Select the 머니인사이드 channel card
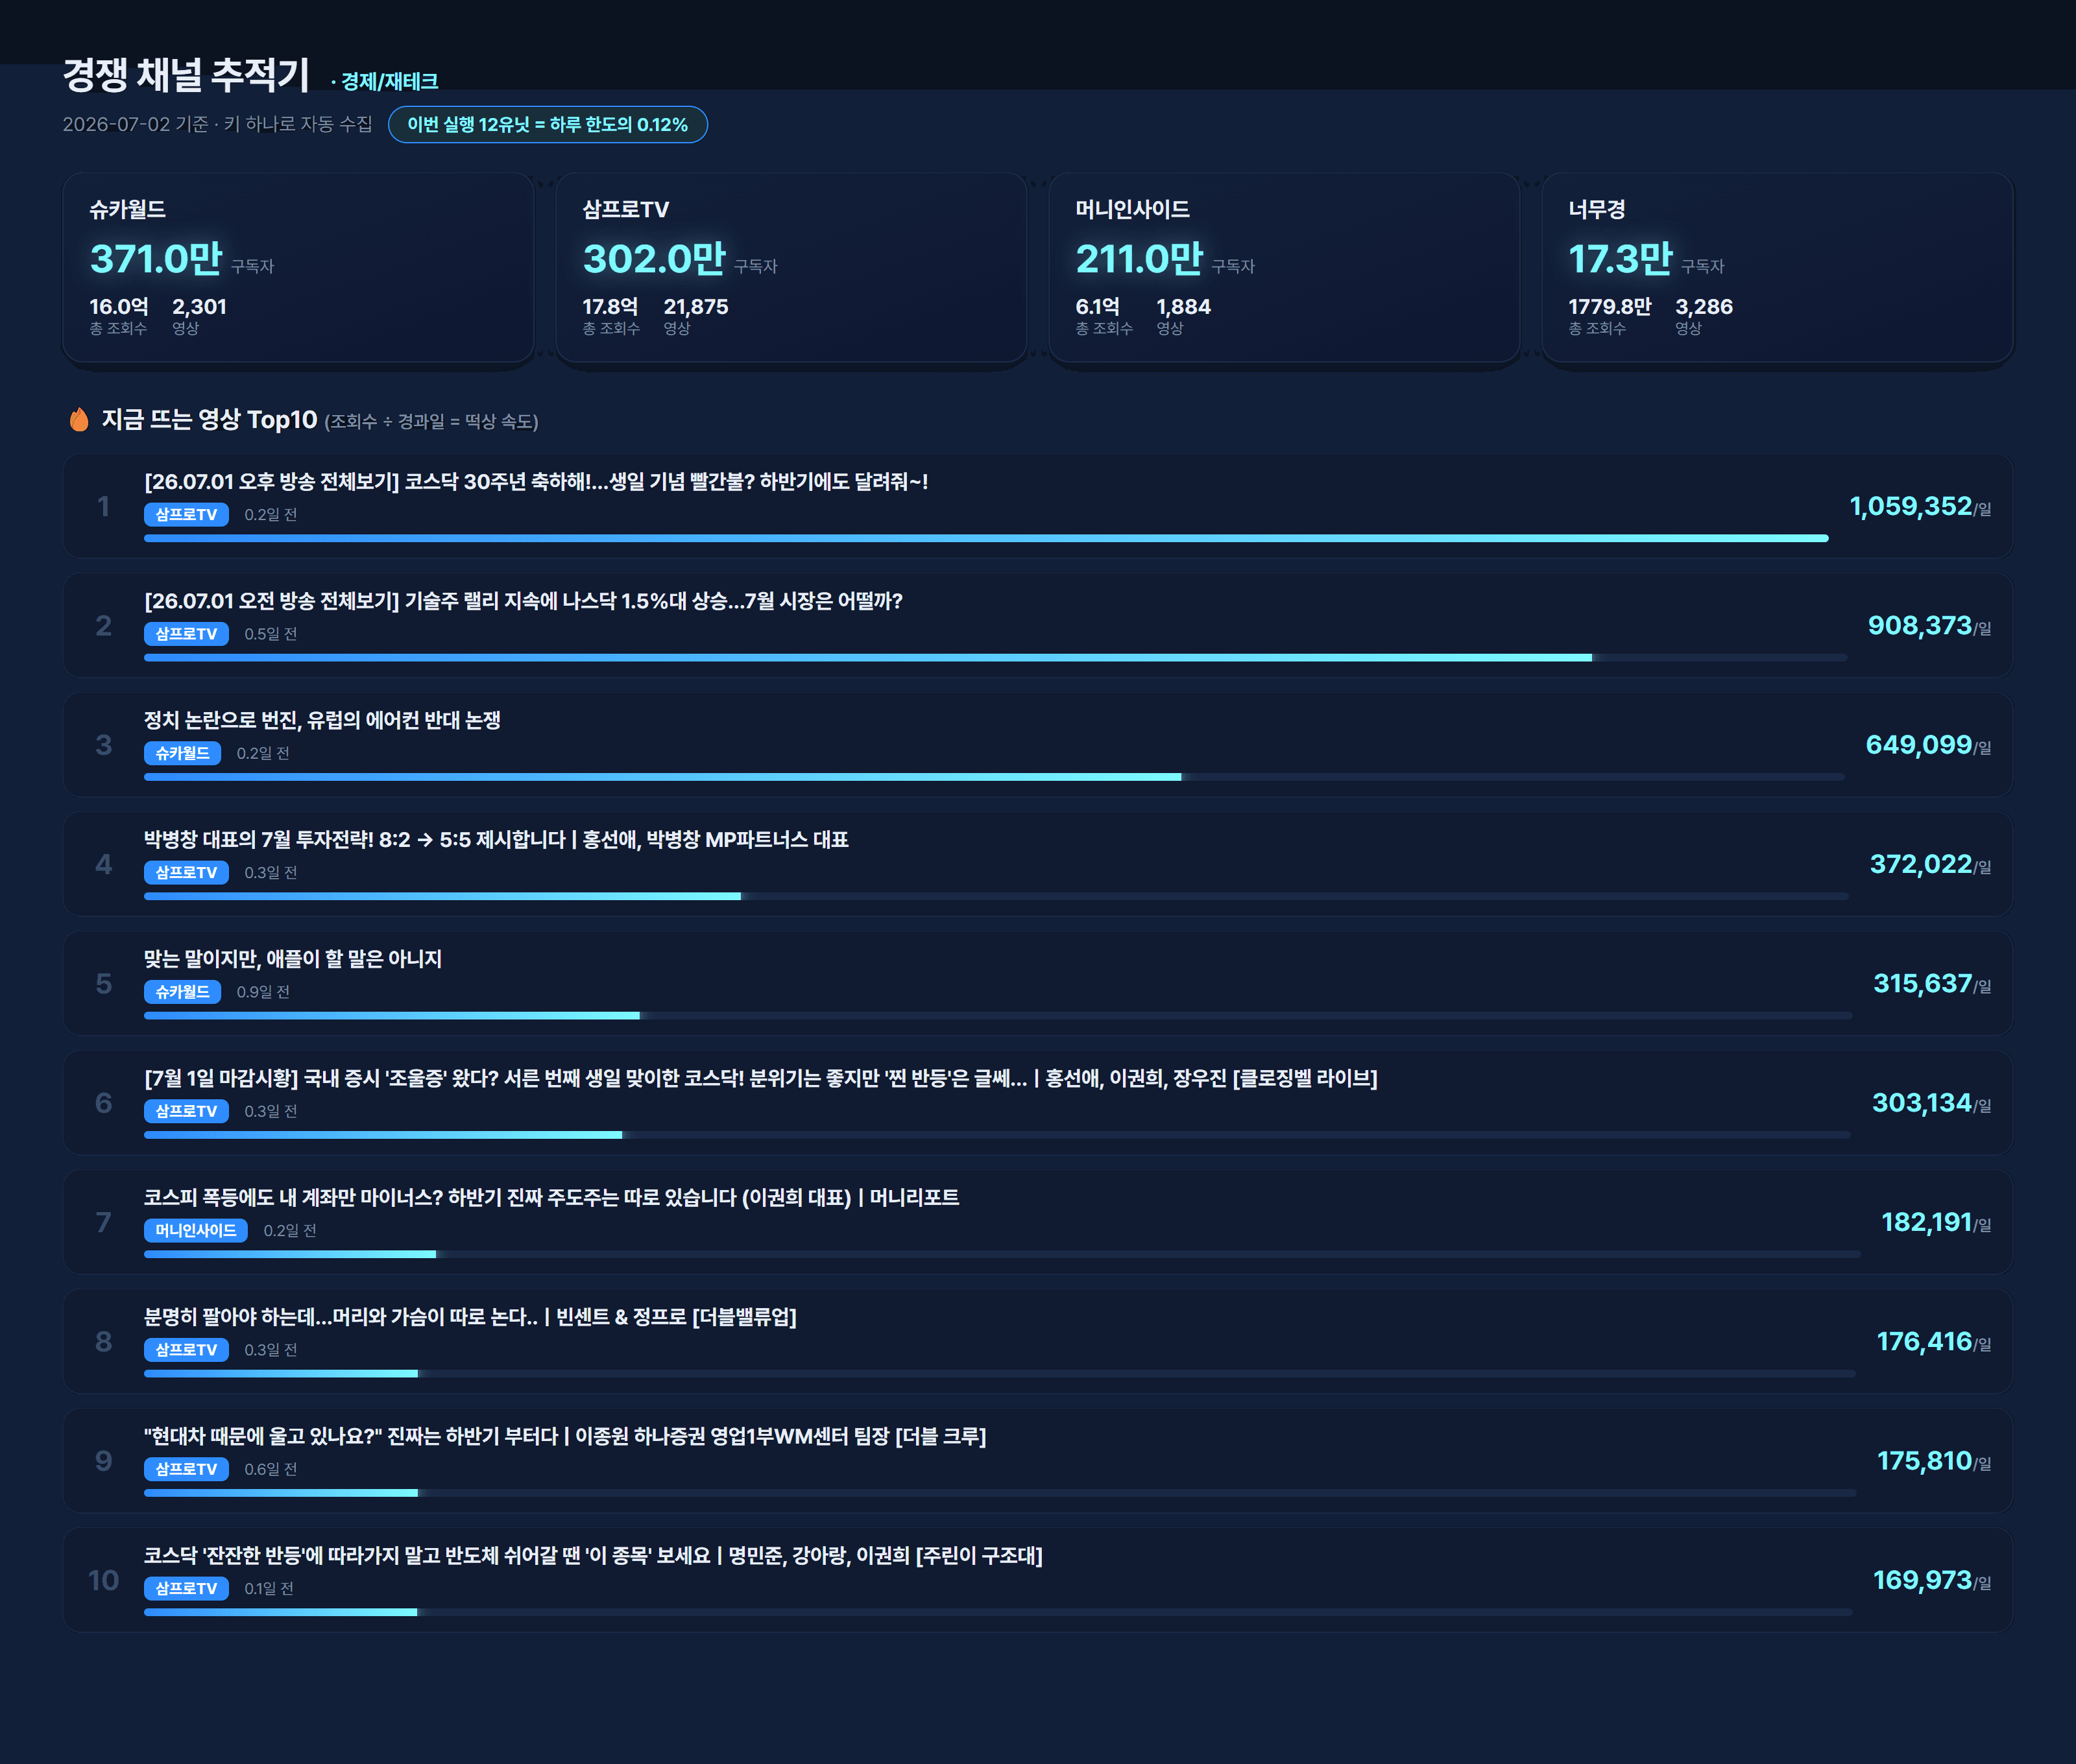This screenshot has height=1764, width=2076. (x=1285, y=267)
